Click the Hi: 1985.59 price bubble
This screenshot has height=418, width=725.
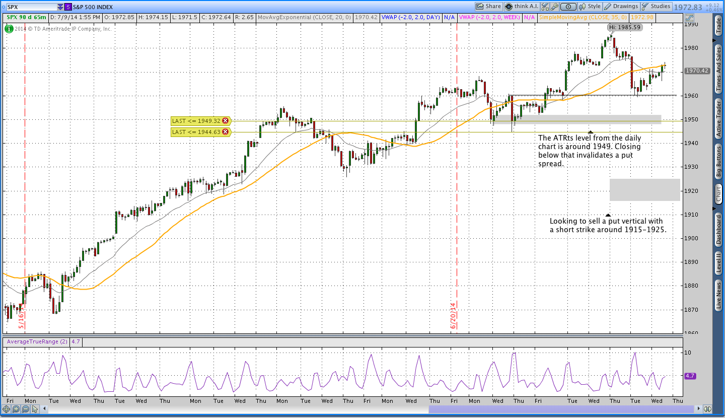pyautogui.click(x=624, y=27)
